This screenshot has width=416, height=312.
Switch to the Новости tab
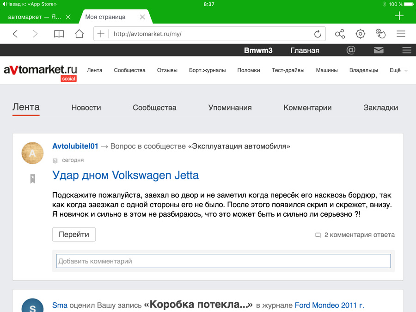[x=86, y=108]
